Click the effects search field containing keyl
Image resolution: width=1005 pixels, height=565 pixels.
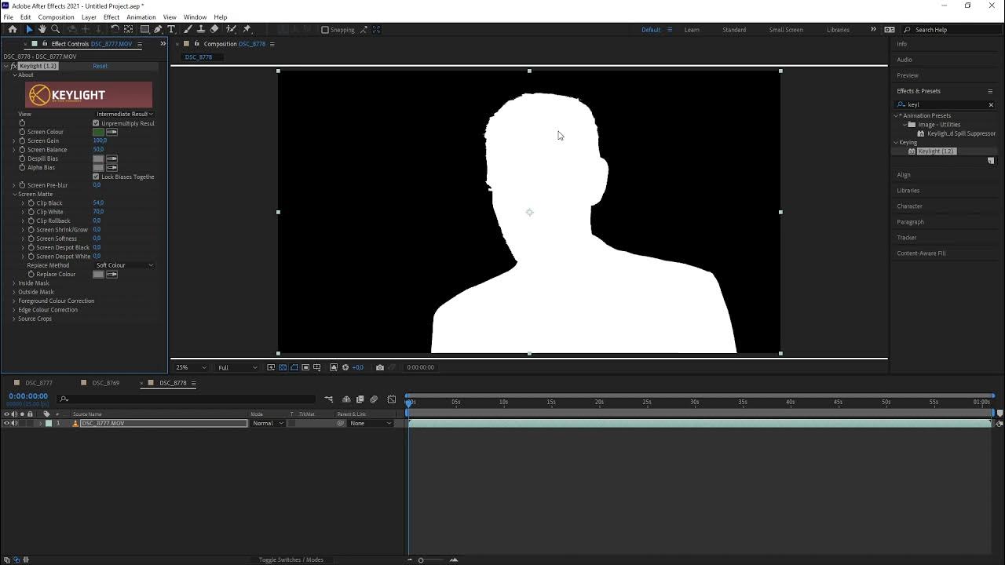pos(945,104)
